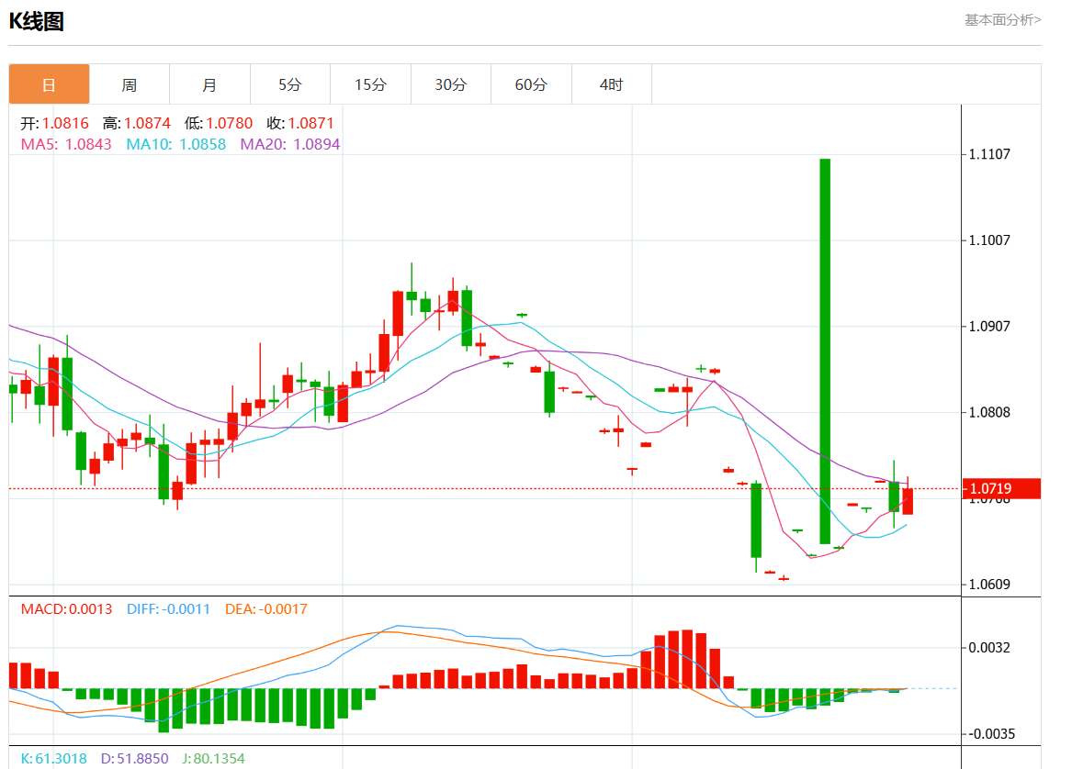Click the MA20: 1.0894 label
The width and height of the screenshot is (1072, 769).
pos(290,144)
